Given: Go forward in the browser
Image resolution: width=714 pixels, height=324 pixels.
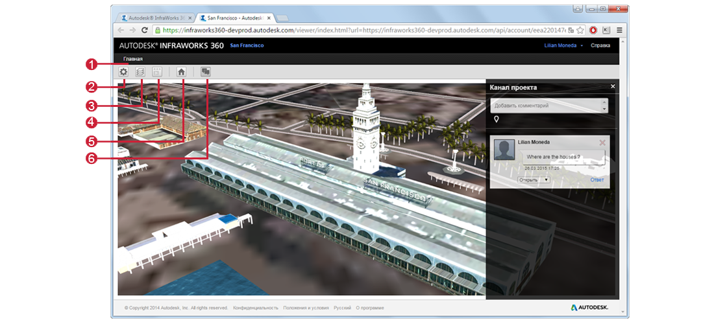Looking at the screenshot, I should [x=132, y=30].
